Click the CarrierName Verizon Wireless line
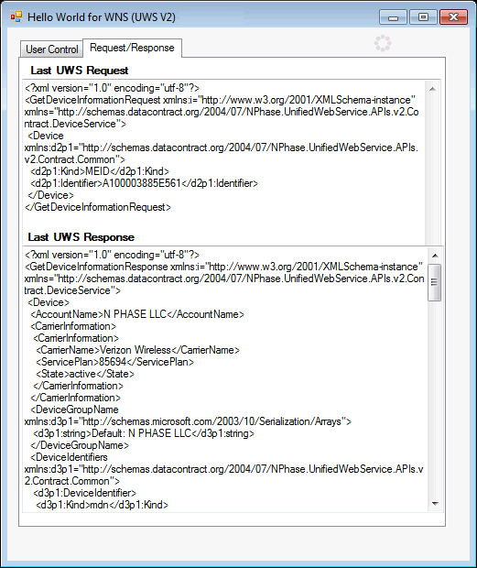The width and height of the screenshot is (477, 568). [x=138, y=350]
